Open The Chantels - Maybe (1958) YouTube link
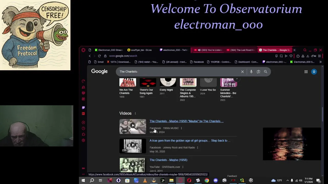Screen dimensions: 328x184 tap(168, 160)
